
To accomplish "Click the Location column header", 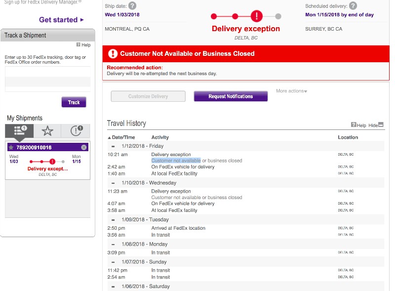I will [348, 137].
